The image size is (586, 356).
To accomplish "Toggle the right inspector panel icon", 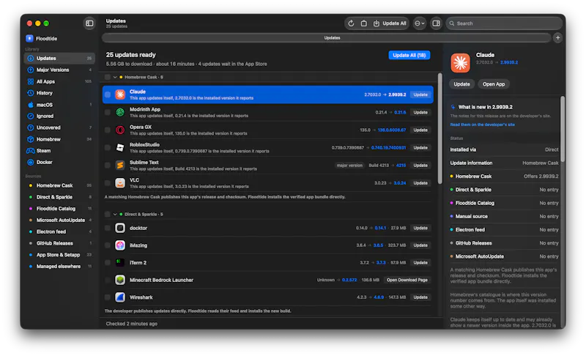I will tap(436, 23).
